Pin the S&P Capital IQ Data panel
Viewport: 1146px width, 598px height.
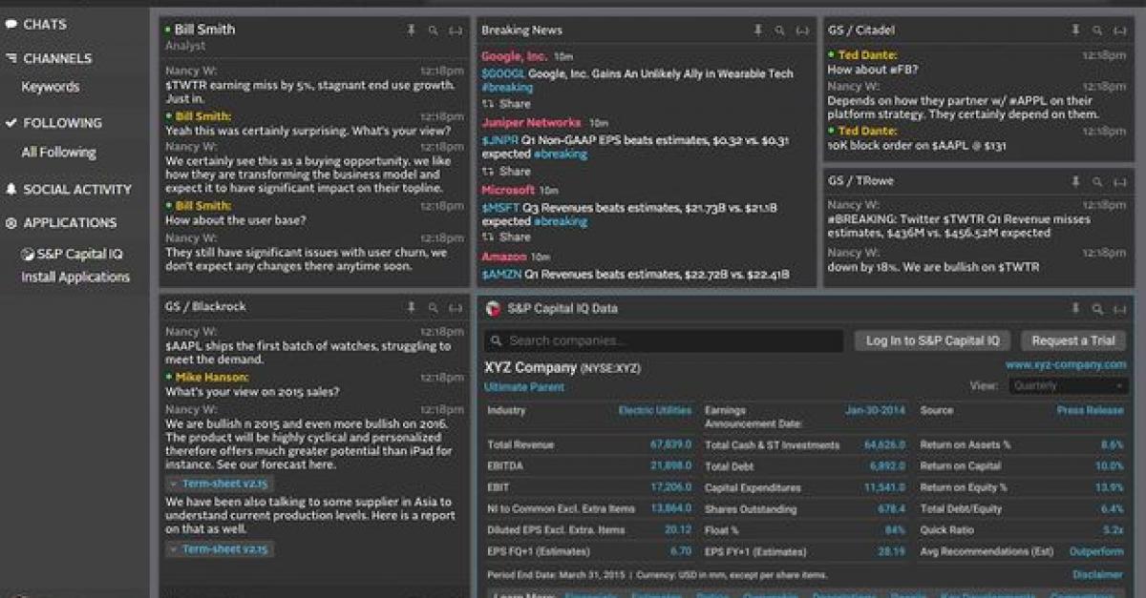coord(1075,308)
